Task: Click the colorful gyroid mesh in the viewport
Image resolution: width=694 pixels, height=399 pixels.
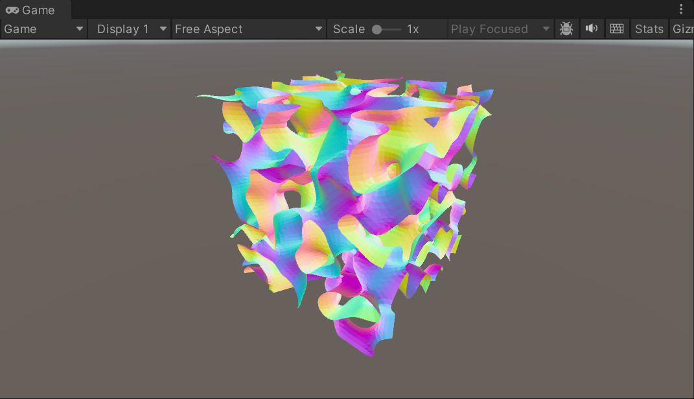Action: click(x=343, y=208)
